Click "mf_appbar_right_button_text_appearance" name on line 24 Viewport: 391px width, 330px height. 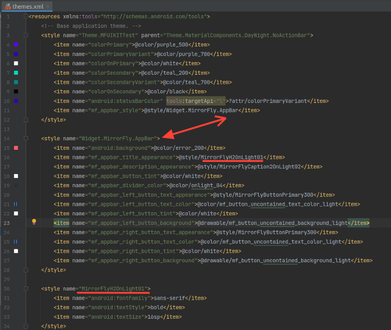(x=151, y=232)
